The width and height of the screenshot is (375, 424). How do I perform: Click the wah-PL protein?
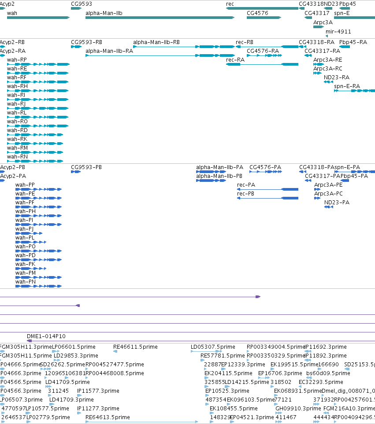[31, 242]
